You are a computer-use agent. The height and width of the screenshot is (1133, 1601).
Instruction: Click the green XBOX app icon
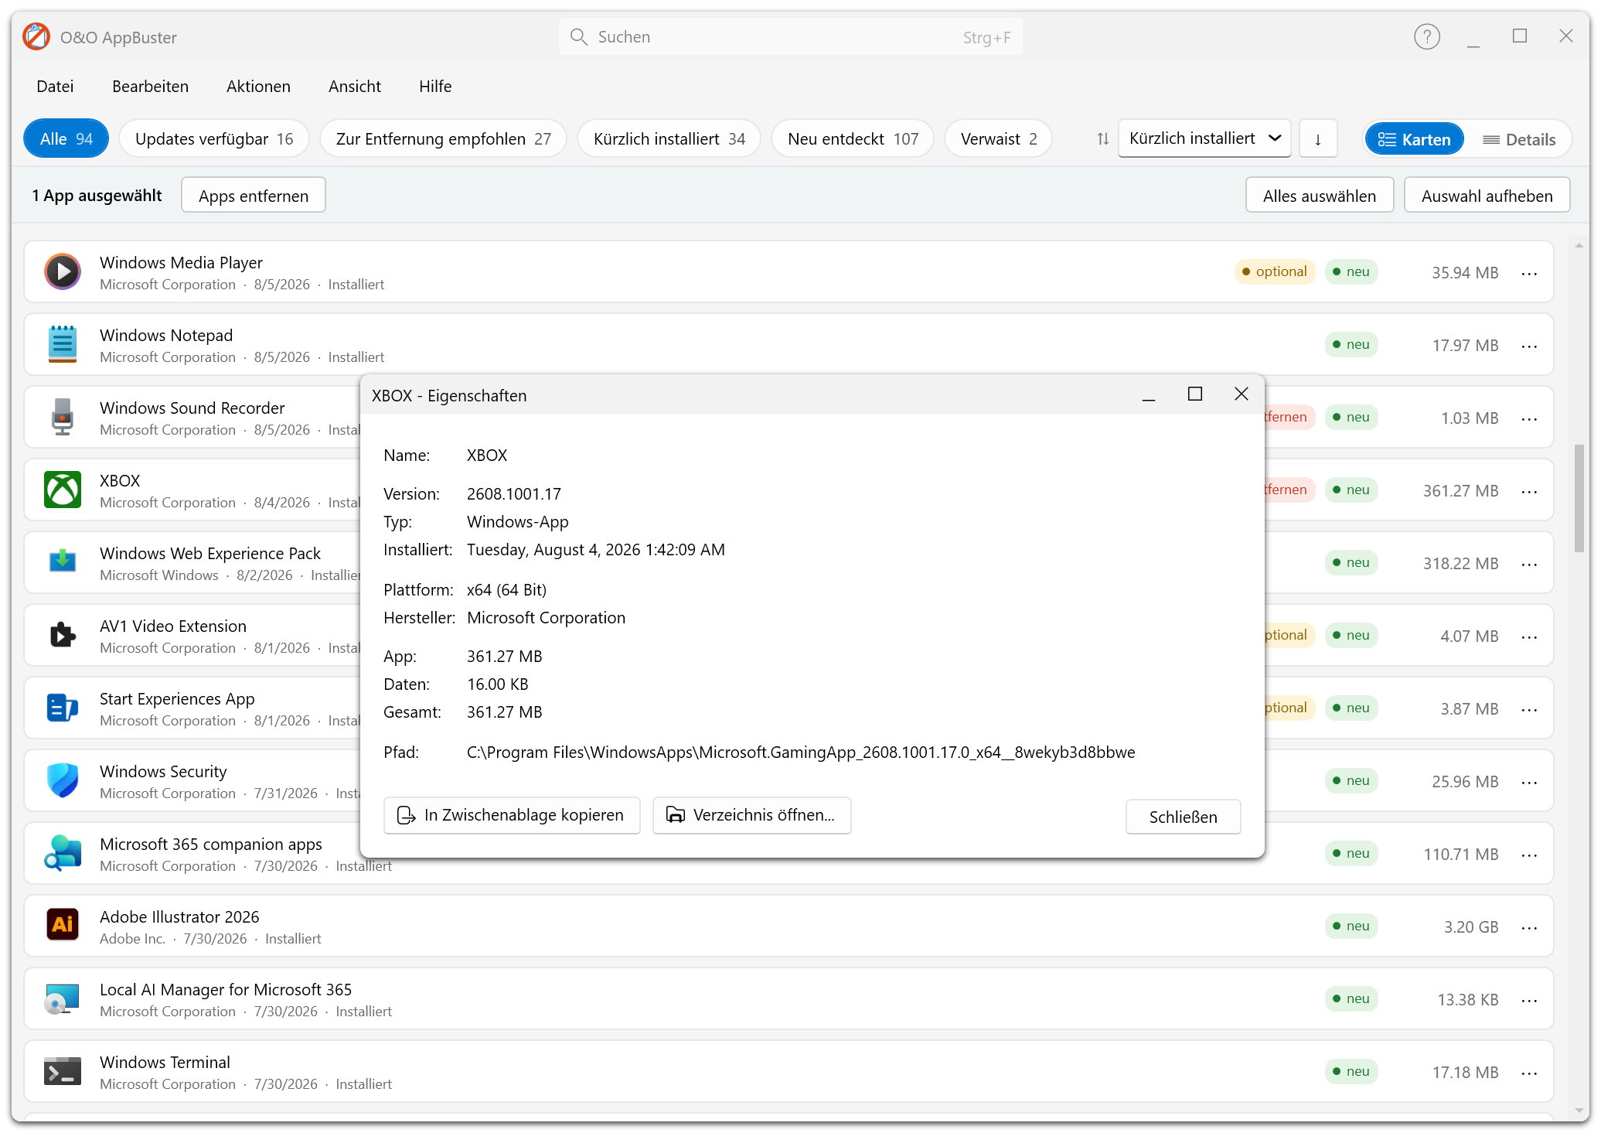[x=63, y=490]
